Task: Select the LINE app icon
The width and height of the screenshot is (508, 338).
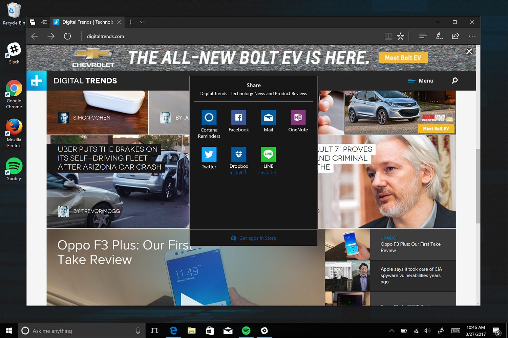Action: point(268,154)
